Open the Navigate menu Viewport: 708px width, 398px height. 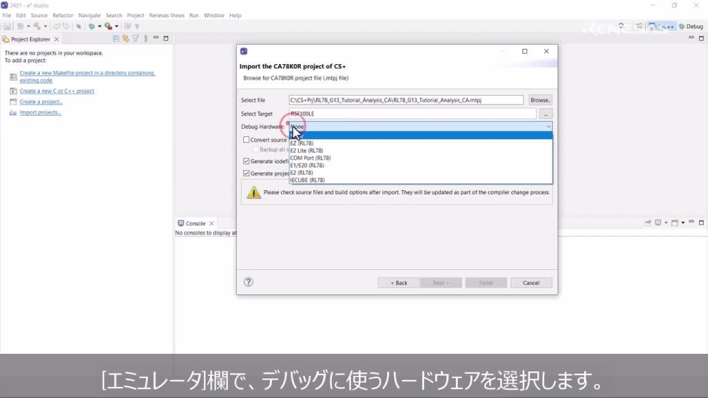click(x=89, y=15)
